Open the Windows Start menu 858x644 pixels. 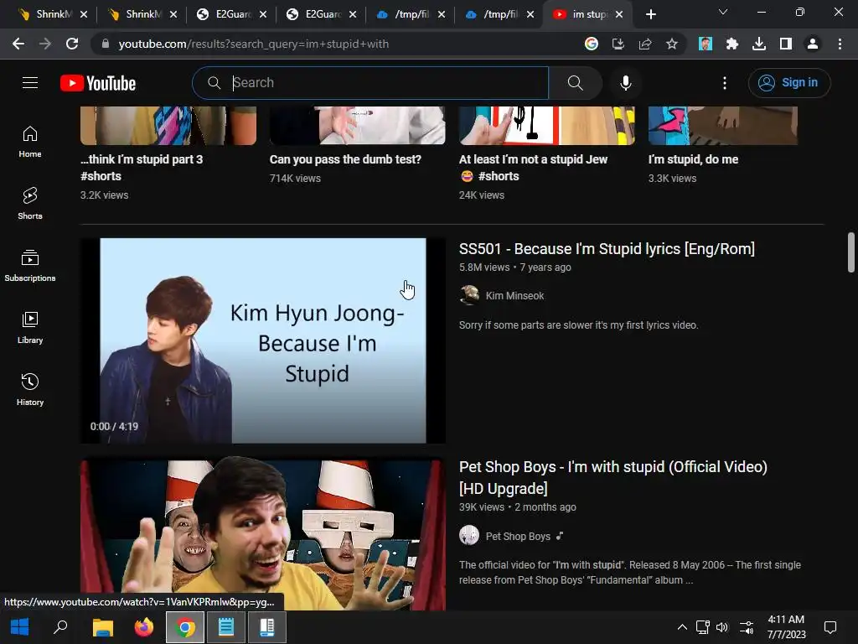[x=20, y=627]
